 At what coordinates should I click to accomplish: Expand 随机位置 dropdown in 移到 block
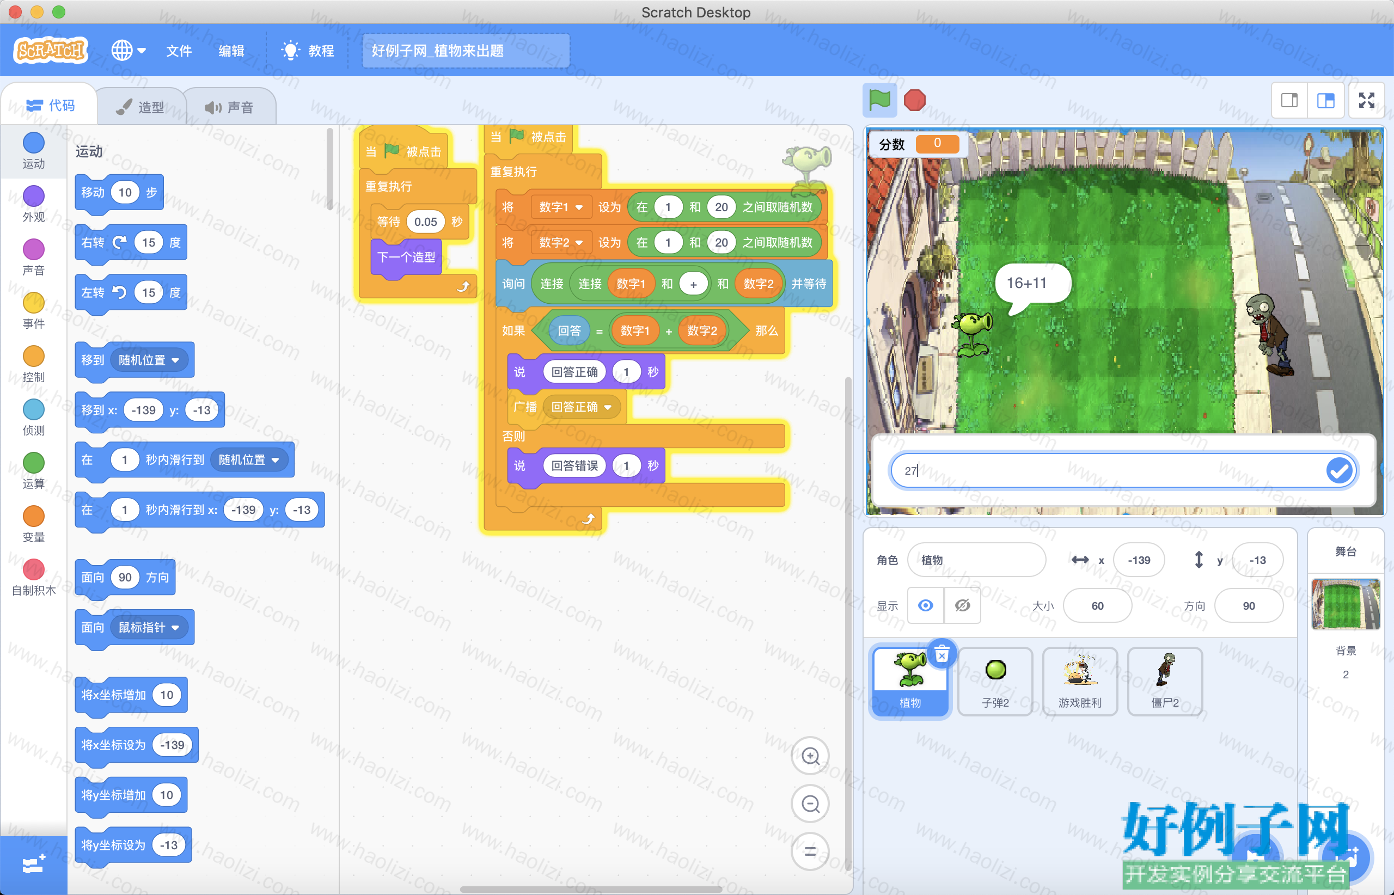coord(149,360)
